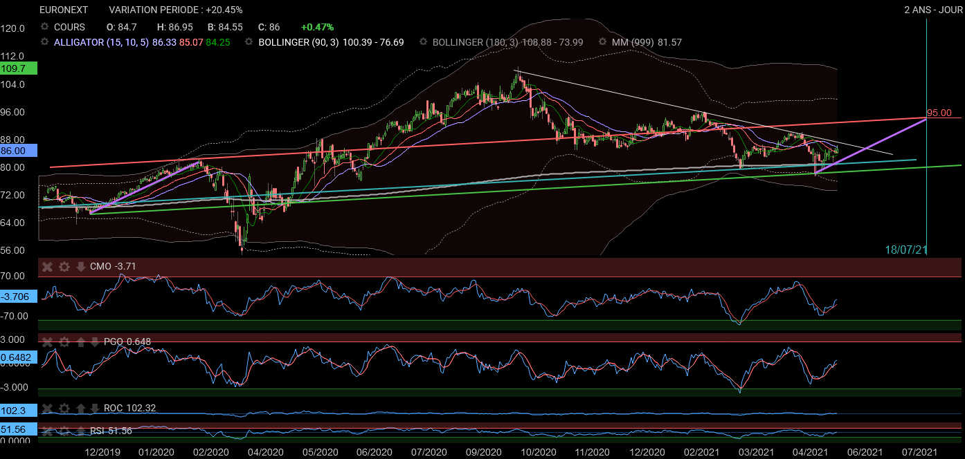Click the 09/2020 date axis label
The image size is (965, 459).
click(482, 452)
